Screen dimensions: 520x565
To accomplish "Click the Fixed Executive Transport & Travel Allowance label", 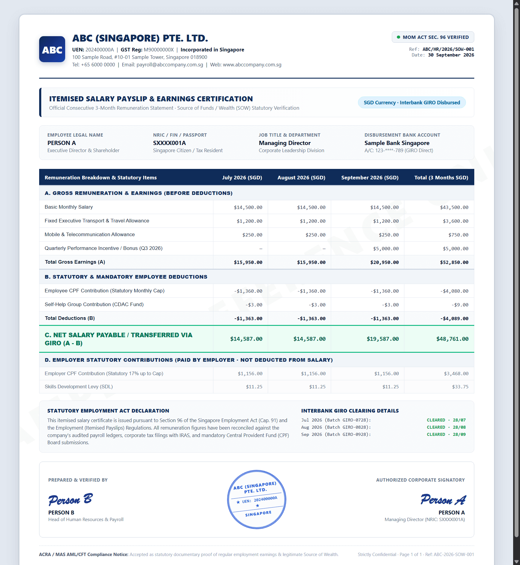I will point(97,221).
